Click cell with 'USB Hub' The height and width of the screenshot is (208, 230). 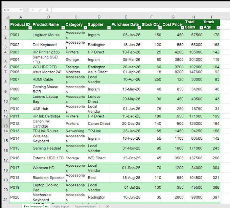point(48,109)
